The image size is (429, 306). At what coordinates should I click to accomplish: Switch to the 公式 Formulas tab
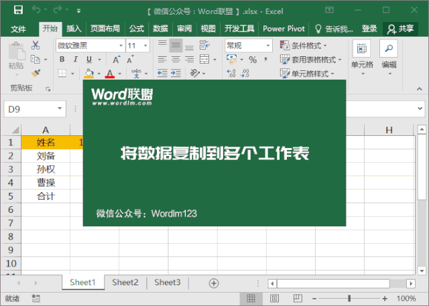click(137, 28)
